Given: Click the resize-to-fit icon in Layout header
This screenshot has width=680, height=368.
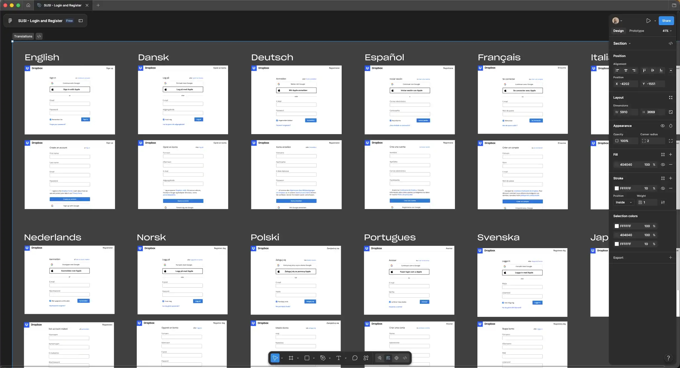Looking at the screenshot, I should (671, 98).
